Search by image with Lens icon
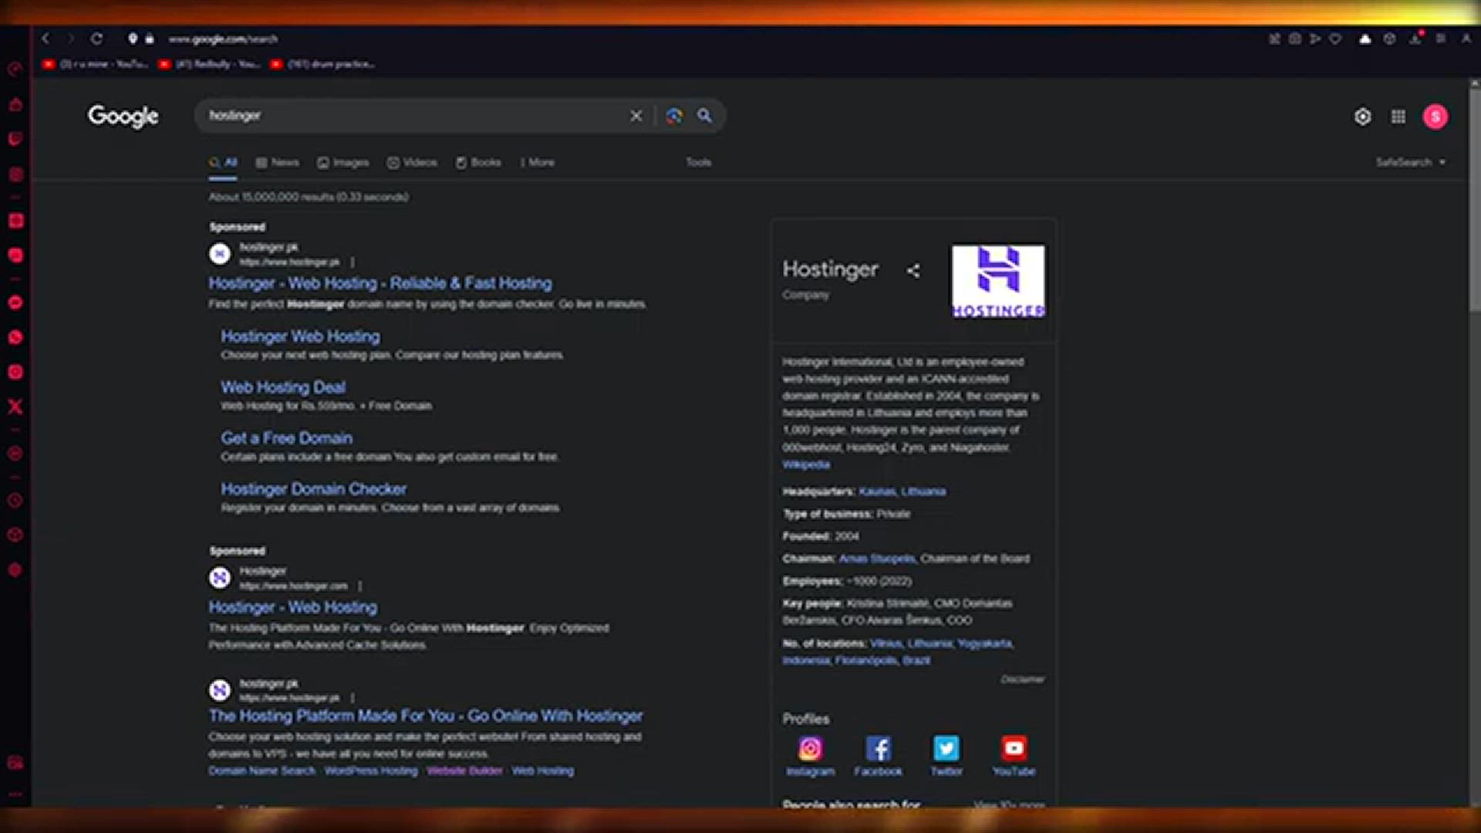The width and height of the screenshot is (1481, 833). click(674, 116)
